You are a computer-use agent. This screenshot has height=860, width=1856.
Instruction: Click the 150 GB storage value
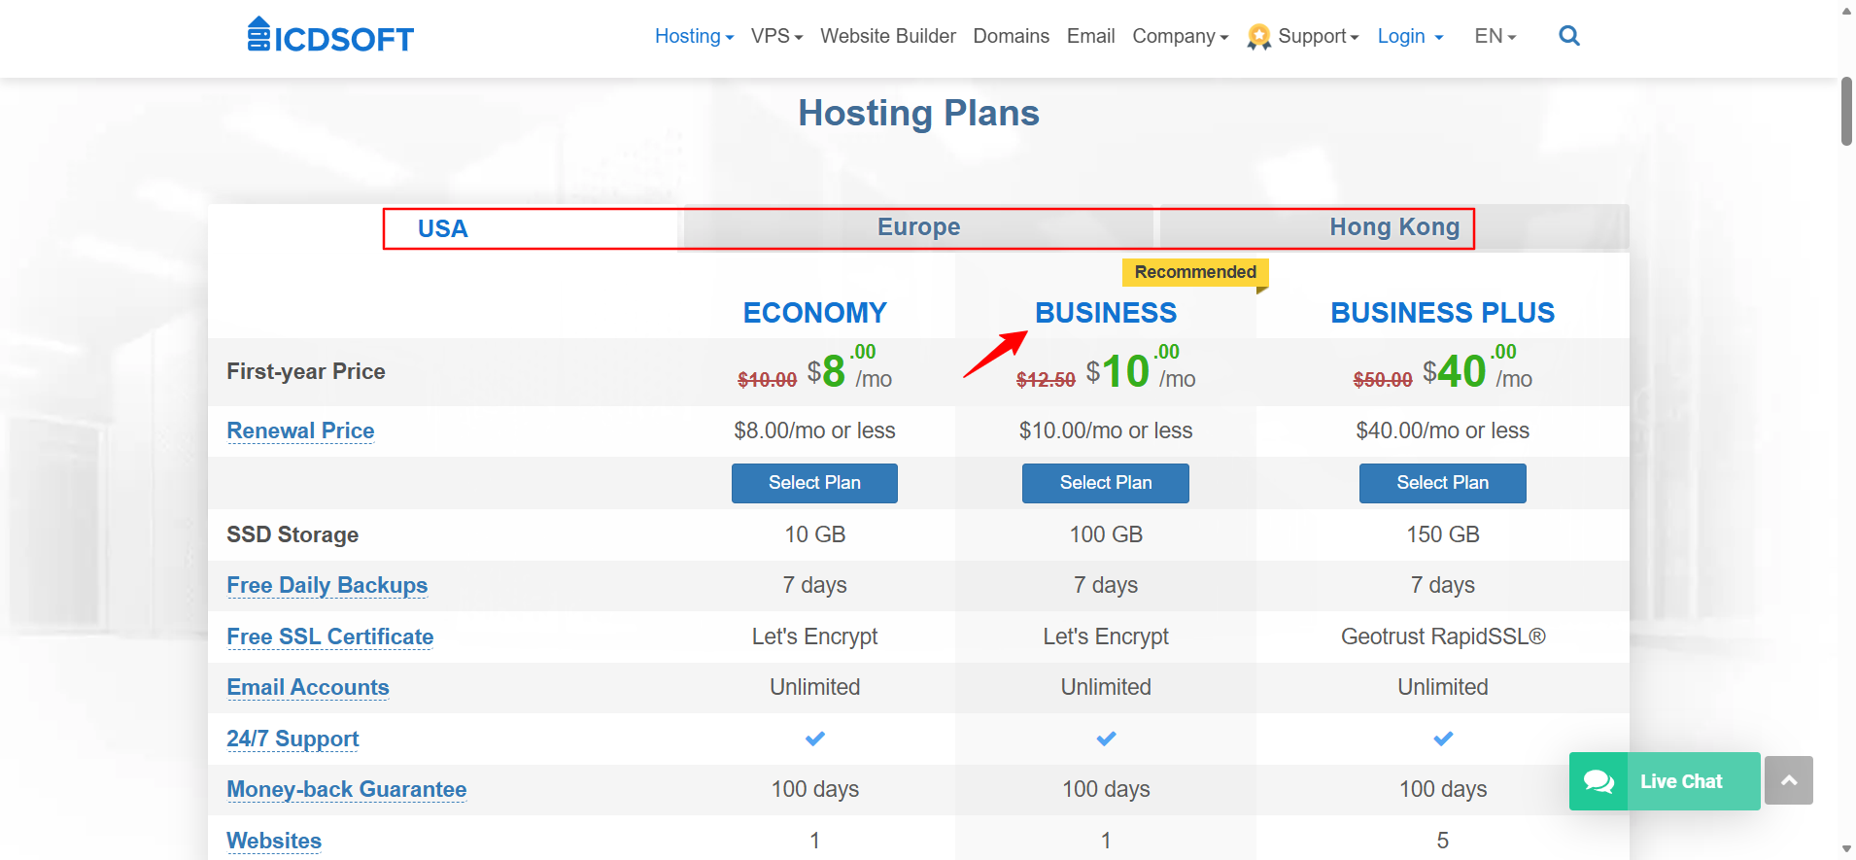click(1443, 534)
